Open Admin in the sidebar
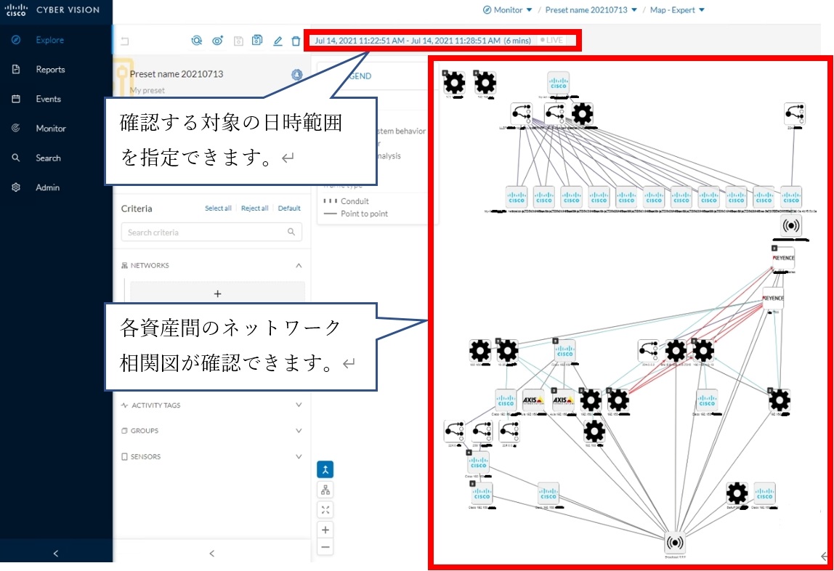This screenshot has width=834, height=571. [47, 187]
